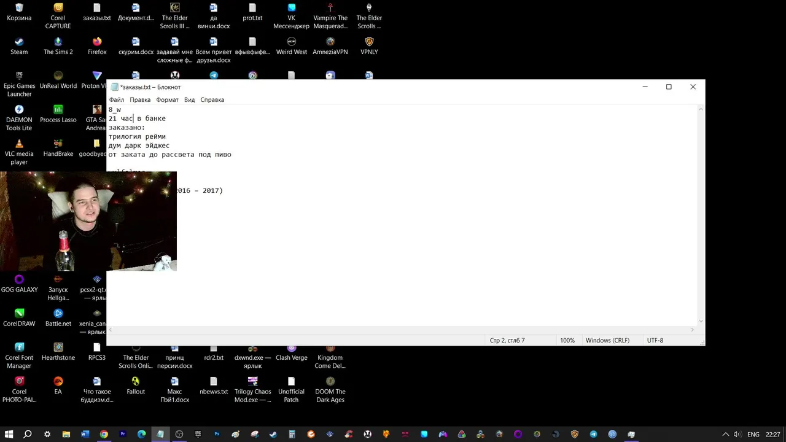Screen dimensions: 786x442
Task: Click the horizontal scrollbar right arrow
Action: (694, 330)
